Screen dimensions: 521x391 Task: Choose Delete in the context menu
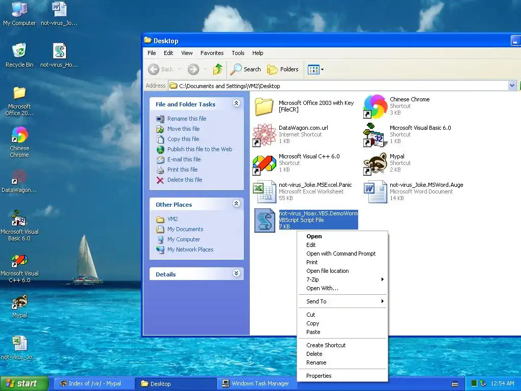[x=342, y=354]
